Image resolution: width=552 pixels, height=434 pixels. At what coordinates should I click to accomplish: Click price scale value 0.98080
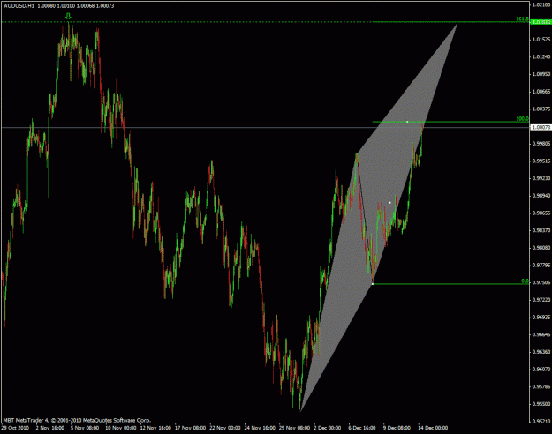tap(541, 248)
